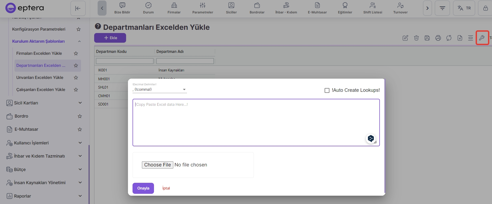Screen dimensions: 492x204
Task: Click the save disk icon
Action: 427,38
